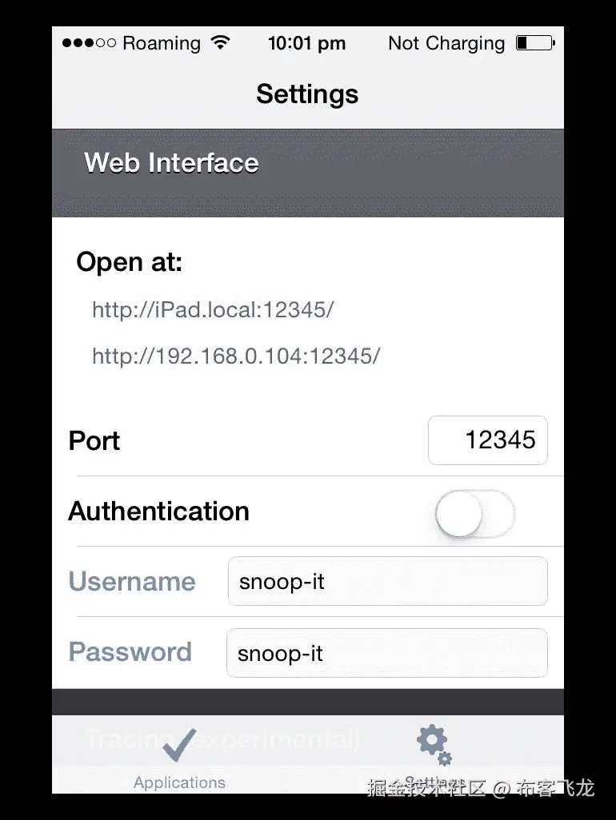Viewport: 616px width, 820px height.
Task: Tap the Wi-Fi status icon
Action: [x=221, y=43]
